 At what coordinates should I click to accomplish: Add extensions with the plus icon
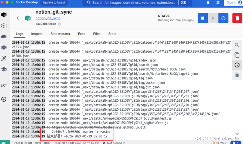(4, 99)
